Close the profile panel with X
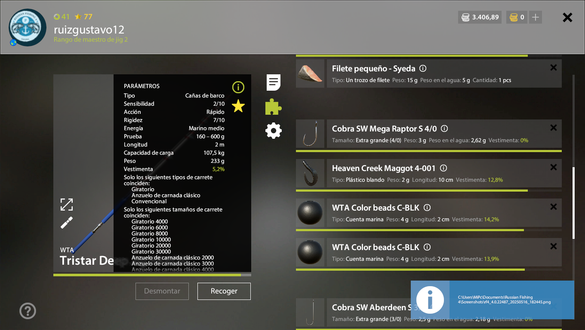Screen dimensions: 585x330 click(568, 17)
